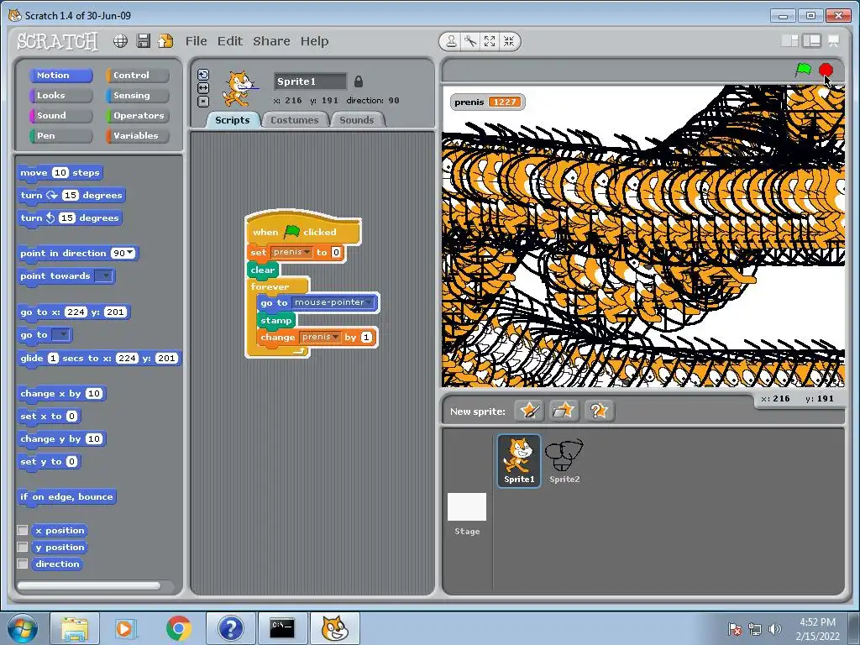
Task: Start scripts with the green flag
Action: (804, 71)
